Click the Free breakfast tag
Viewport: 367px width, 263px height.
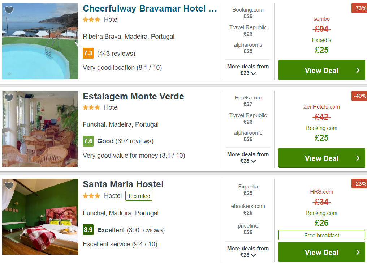click(321, 236)
